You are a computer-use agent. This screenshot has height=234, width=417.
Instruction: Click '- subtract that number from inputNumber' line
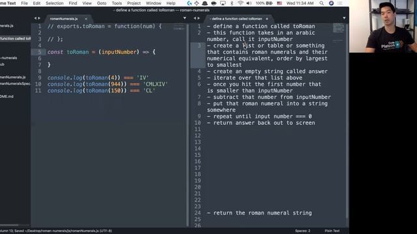pyautogui.click(x=269, y=97)
